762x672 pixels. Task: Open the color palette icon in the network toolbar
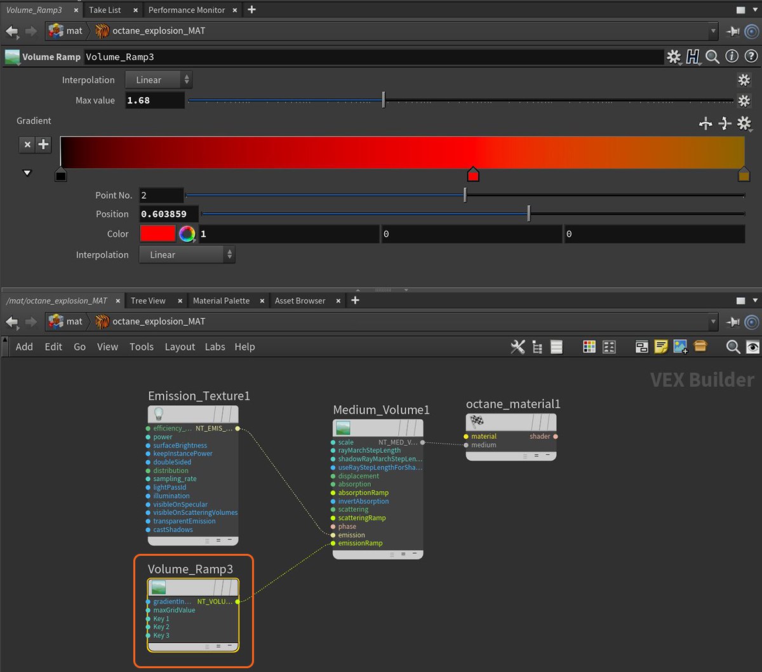click(x=589, y=347)
